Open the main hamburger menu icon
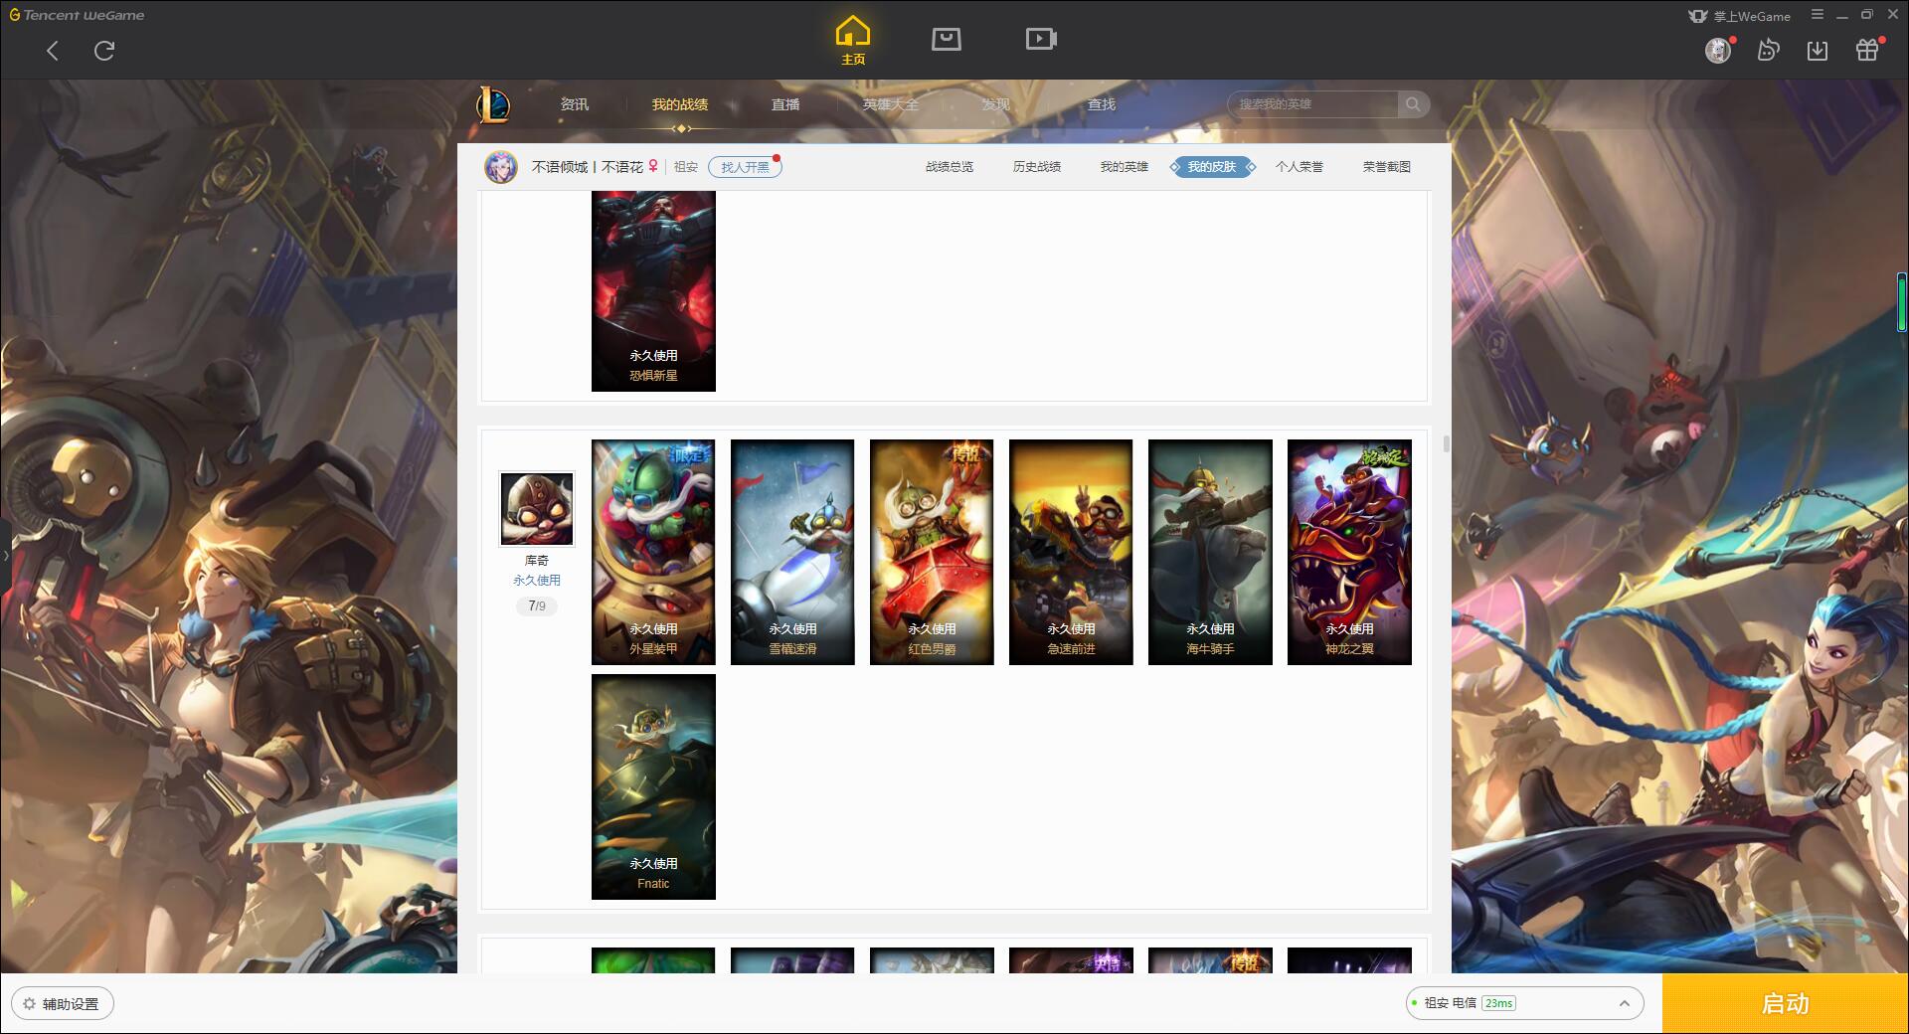The width and height of the screenshot is (1909, 1034). tap(1818, 15)
